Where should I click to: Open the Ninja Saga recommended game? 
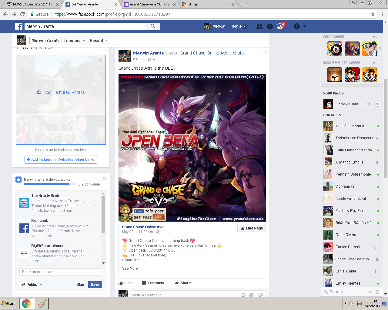point(370,75)
